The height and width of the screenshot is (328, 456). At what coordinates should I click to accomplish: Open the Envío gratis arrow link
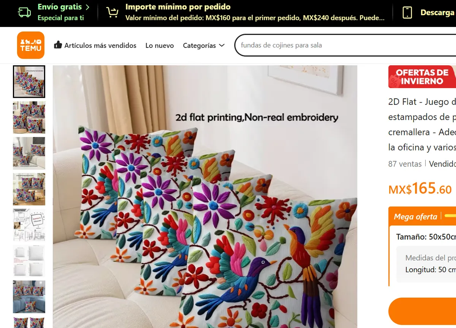(88, 7)
